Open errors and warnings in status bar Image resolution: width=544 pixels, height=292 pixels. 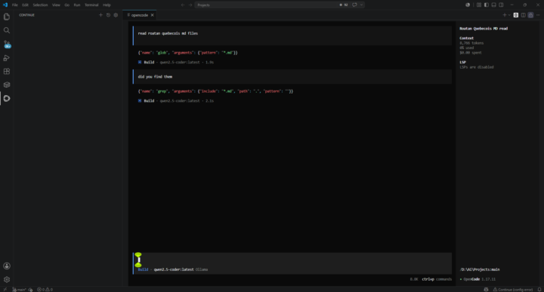45,290
